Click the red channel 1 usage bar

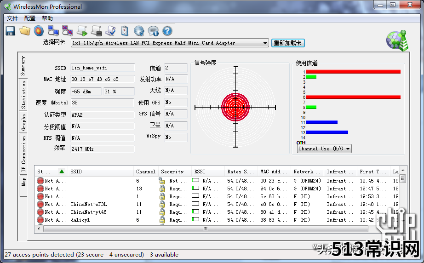[353, 72]
